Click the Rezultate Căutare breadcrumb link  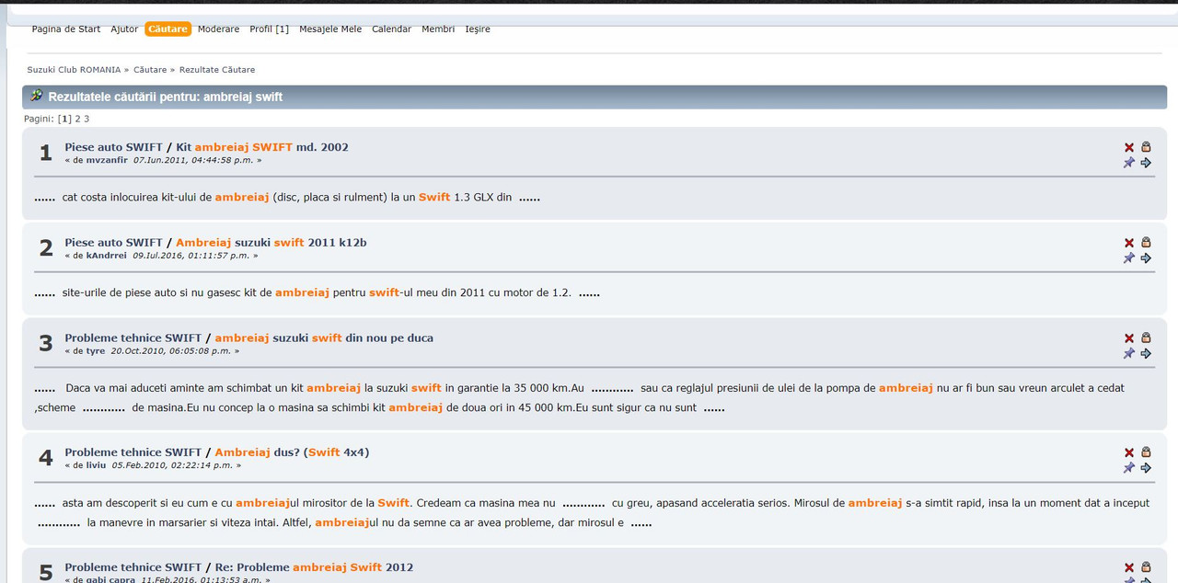click(x=217, y=70)
